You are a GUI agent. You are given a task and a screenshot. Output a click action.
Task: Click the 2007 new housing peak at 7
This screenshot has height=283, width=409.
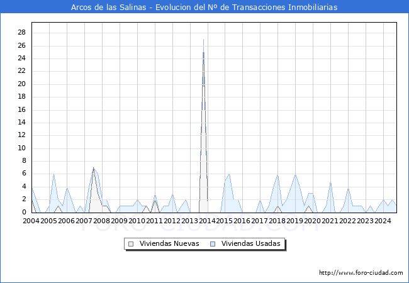[x=93, y=168]
